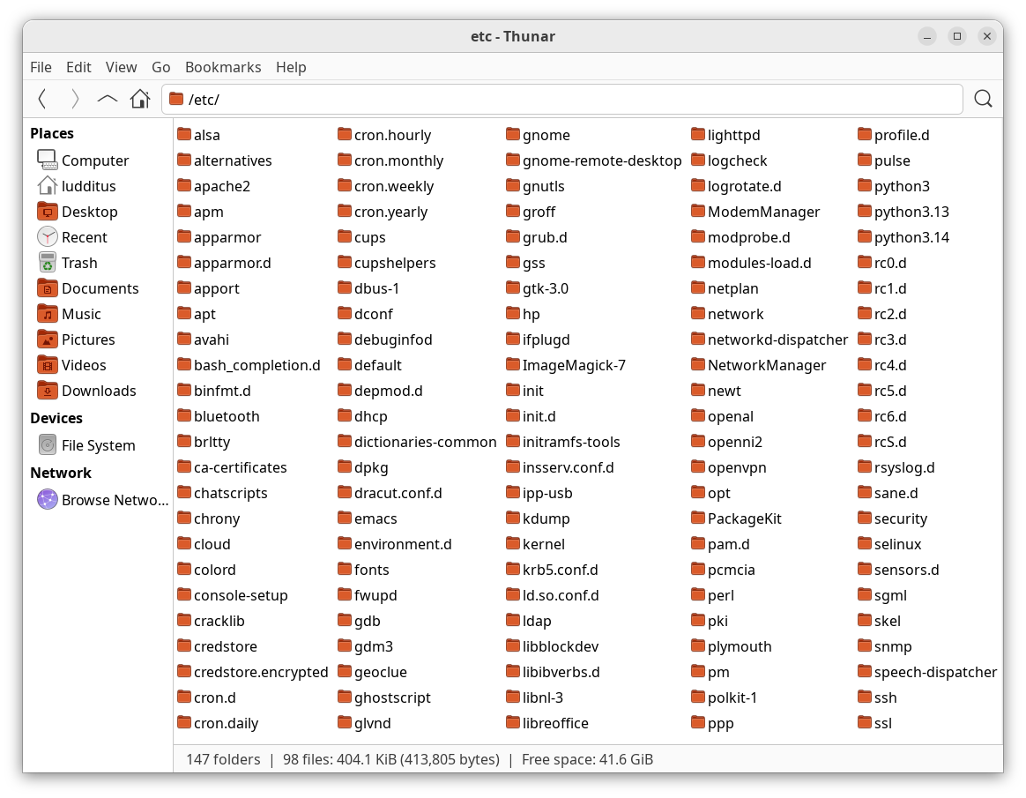Open the Bookmarks menu
This screenshot has height=798, width=1026.
coord(223,67)
